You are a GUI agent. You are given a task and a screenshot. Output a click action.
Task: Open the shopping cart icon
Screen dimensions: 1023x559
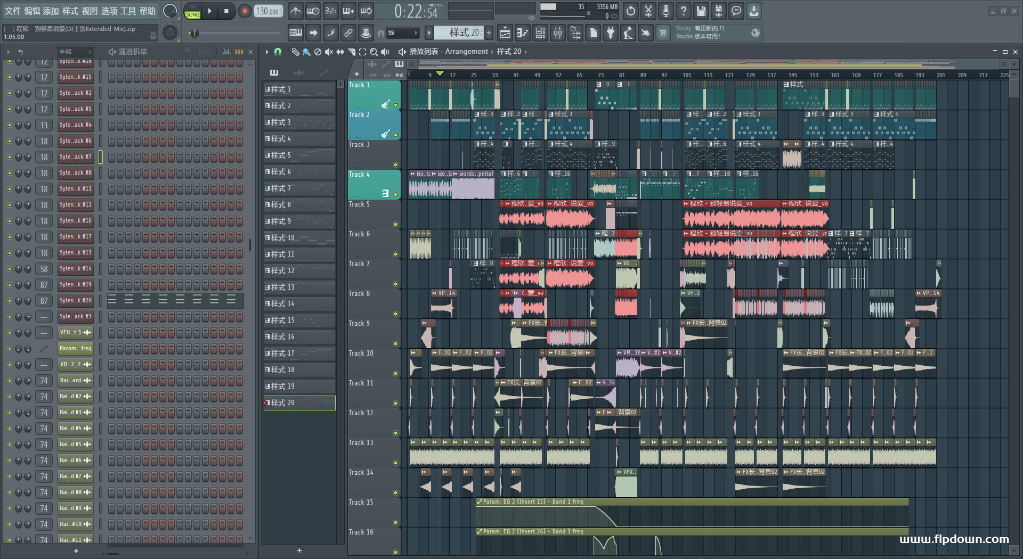click(x=663, y=33)
